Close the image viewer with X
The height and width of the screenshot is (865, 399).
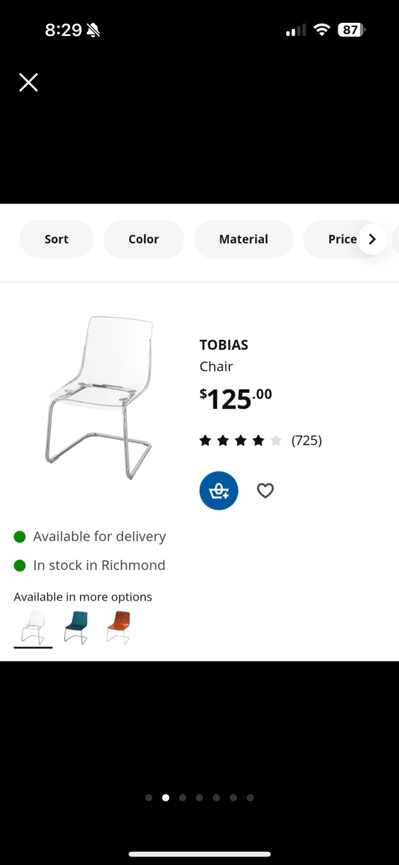tap(28, 82)
